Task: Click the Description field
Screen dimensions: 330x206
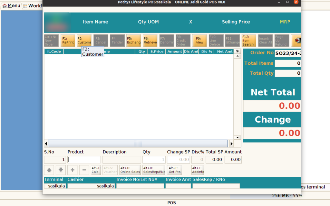Action: (x=122, y=160)
